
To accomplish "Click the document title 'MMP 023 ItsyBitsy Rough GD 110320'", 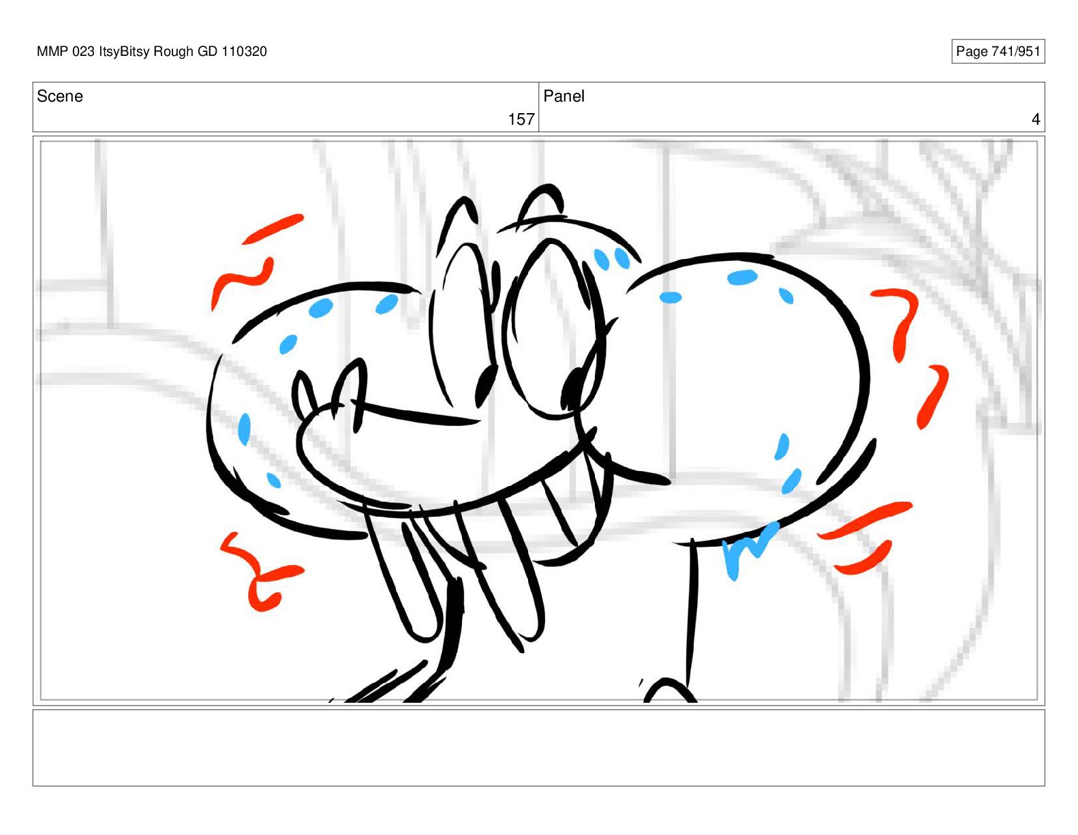I will (152, 52).
